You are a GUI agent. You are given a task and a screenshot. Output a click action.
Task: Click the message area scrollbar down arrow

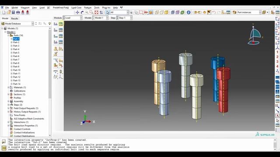click(275, 149)
